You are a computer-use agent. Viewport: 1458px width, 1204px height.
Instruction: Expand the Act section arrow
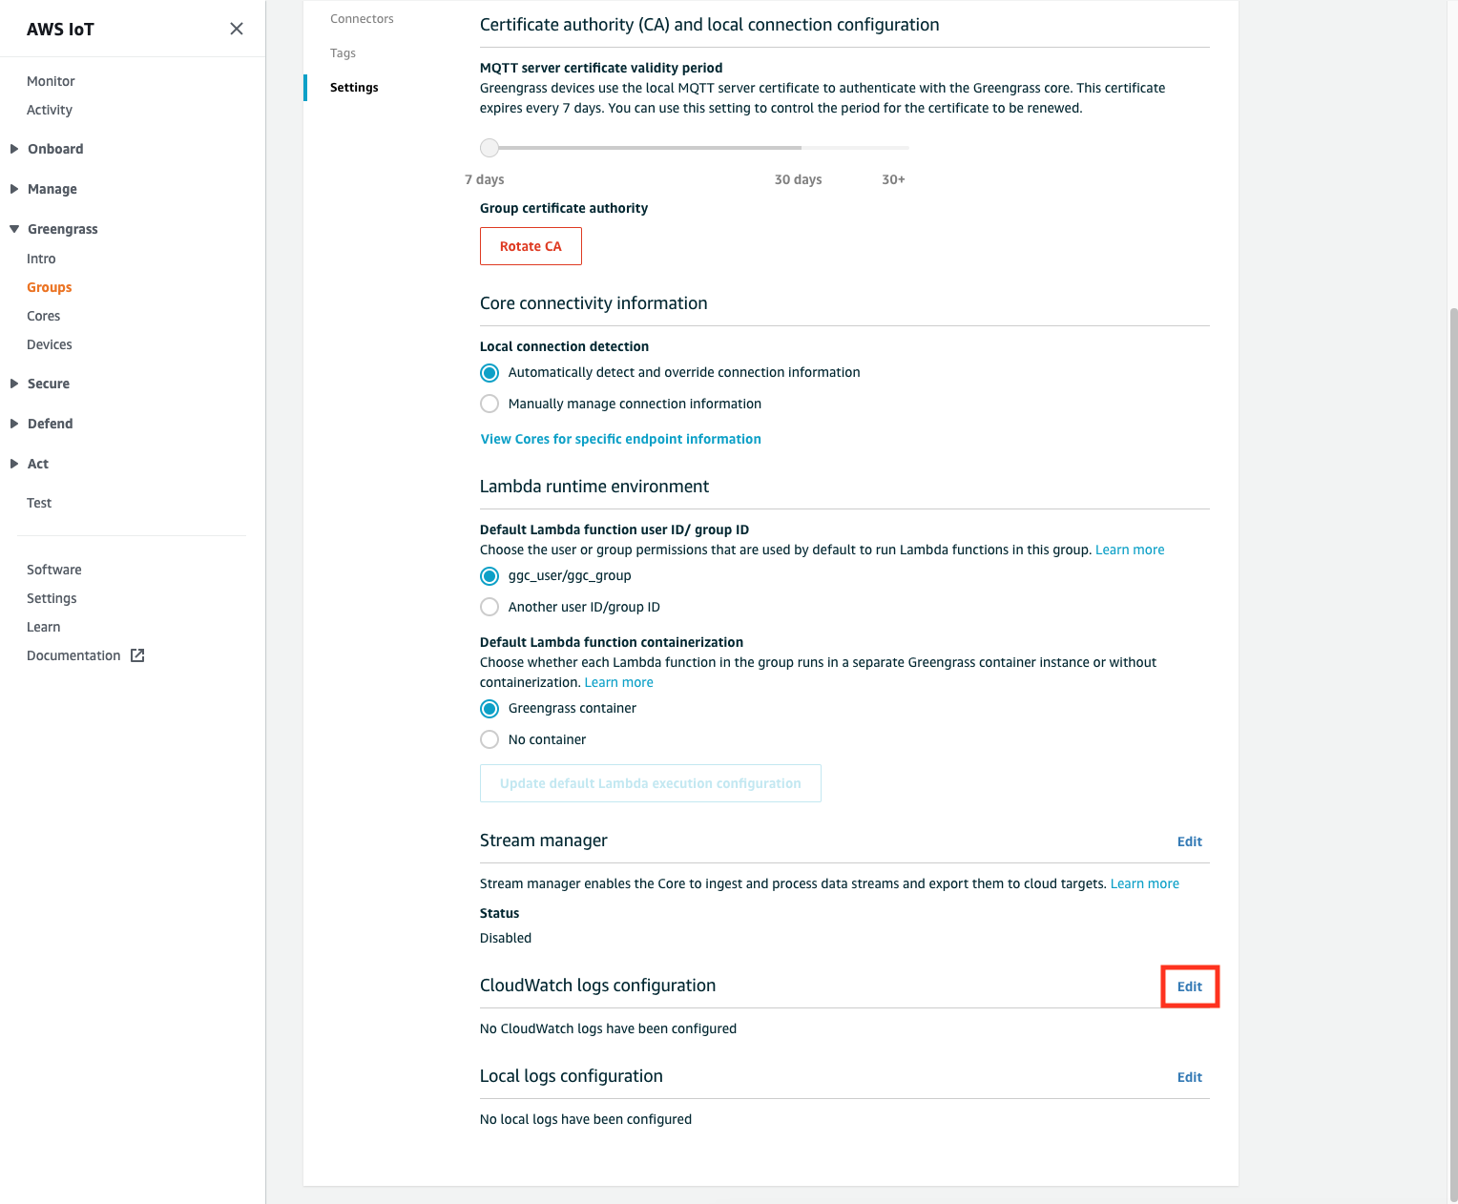click(14, 464)
